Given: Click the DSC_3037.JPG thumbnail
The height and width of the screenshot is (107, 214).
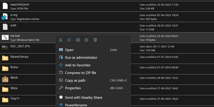Looking at the screenshot, I should [5, 47].
